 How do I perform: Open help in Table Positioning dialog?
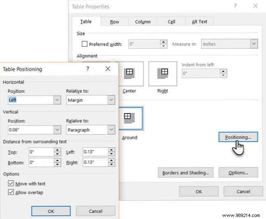88,69
